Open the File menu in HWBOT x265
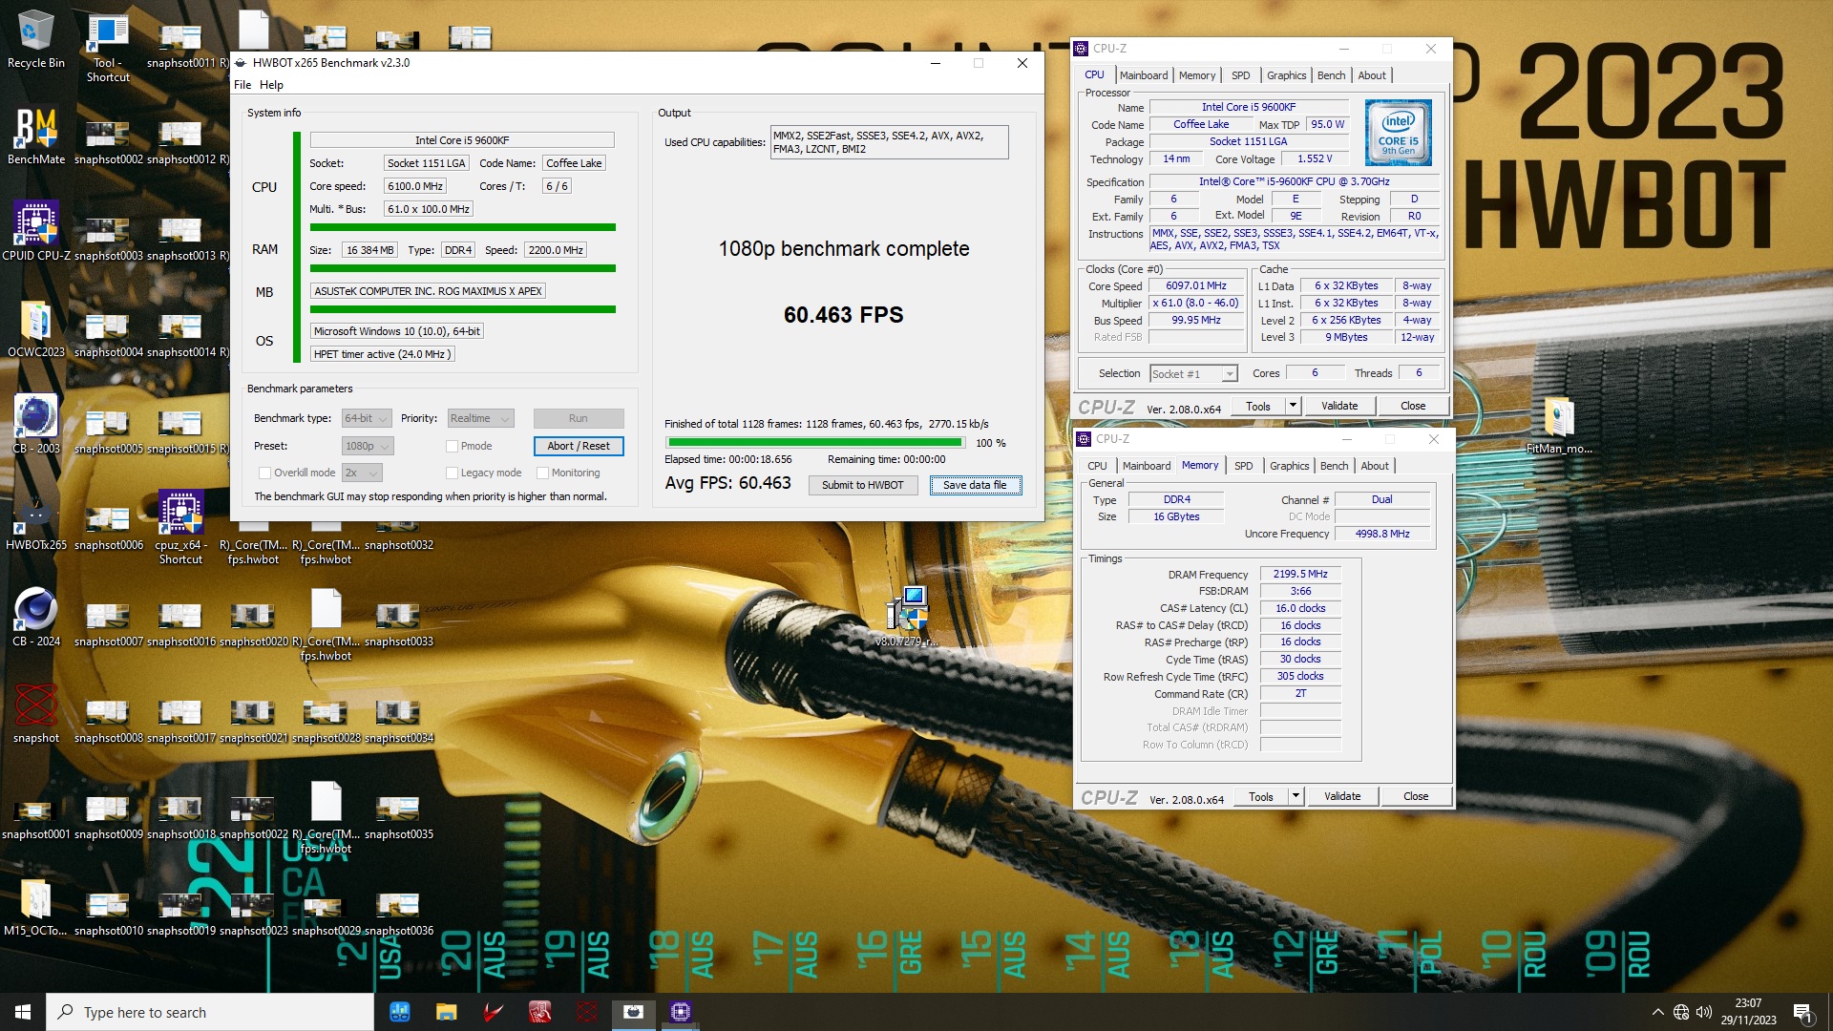 click(x=242, y=84)
